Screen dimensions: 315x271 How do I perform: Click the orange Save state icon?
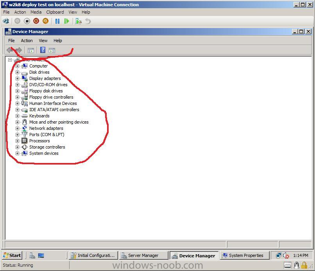[46, 21]
